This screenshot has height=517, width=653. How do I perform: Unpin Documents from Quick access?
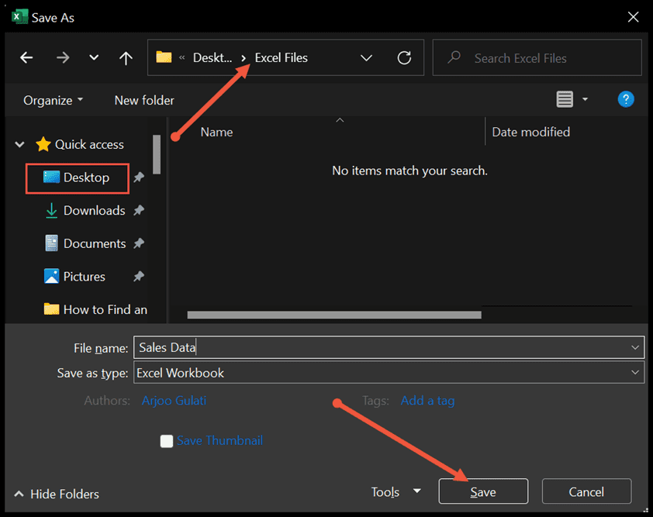click(x=139, y=243)
